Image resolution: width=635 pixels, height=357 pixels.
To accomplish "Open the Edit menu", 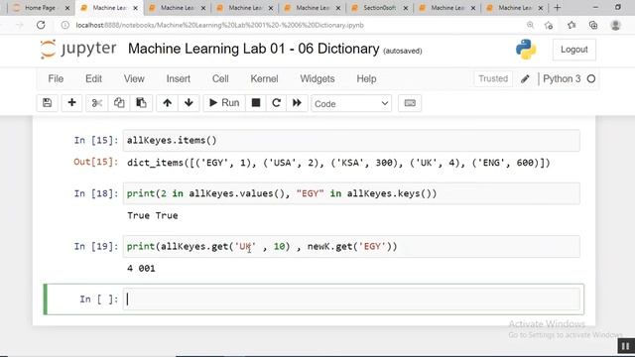I will pos(93,79).
